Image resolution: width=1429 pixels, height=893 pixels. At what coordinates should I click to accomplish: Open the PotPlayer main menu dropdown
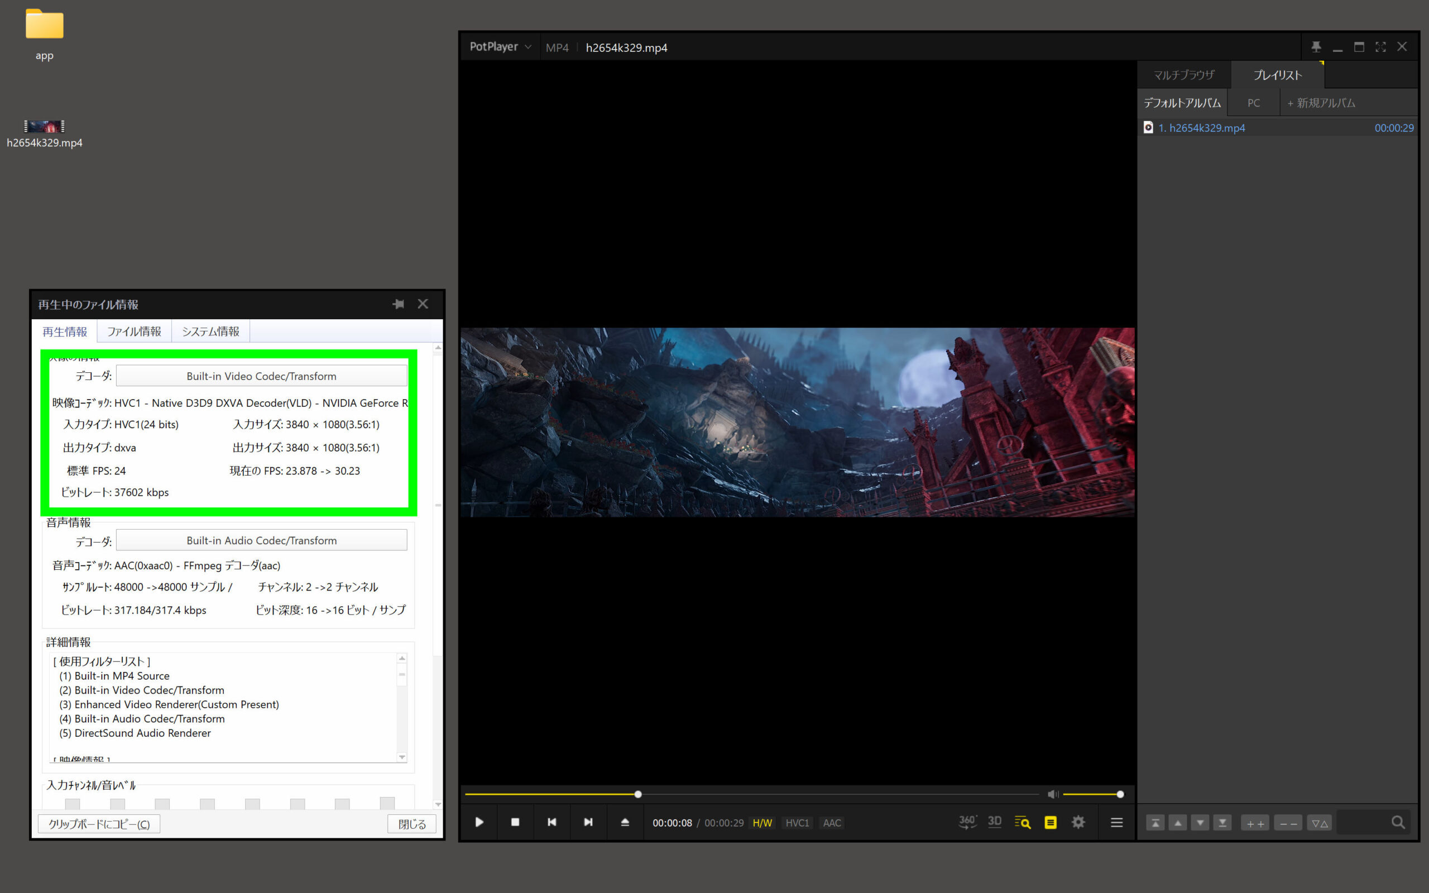(x=500, y=47)
